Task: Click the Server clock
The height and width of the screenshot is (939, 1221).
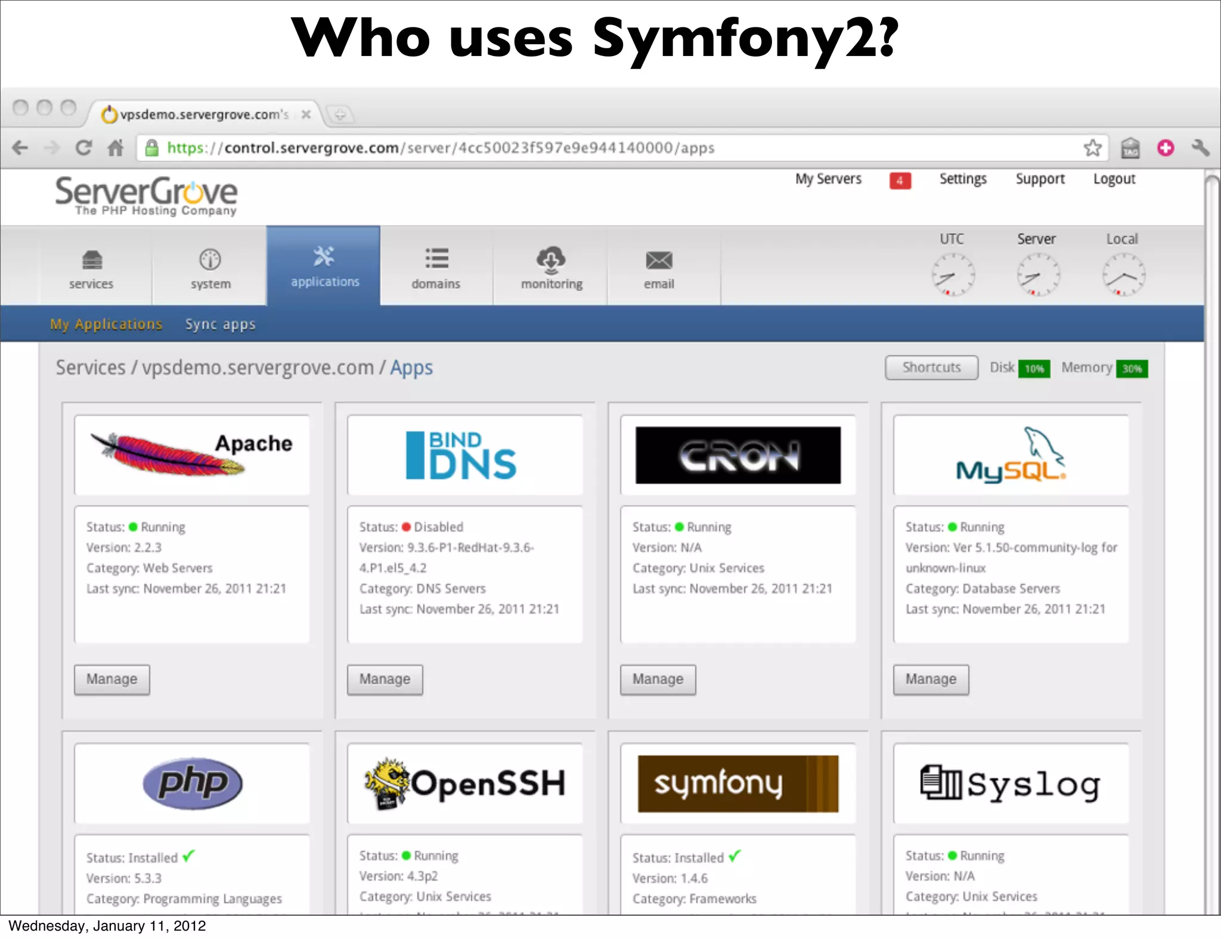Action: 1038,275
